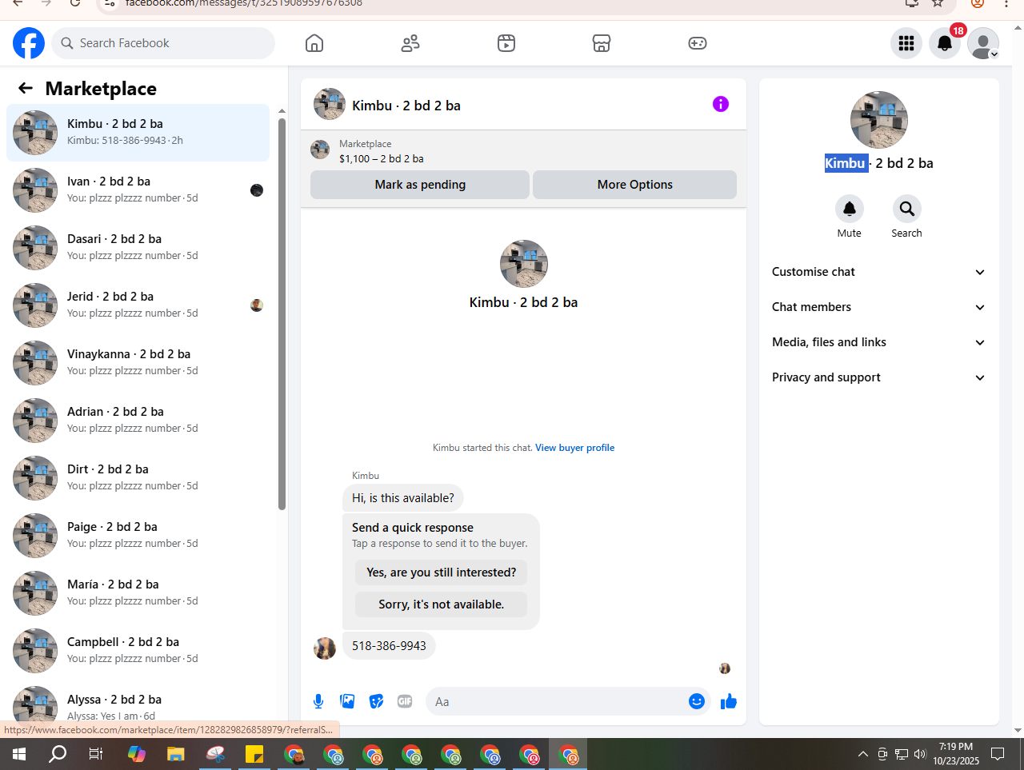Open View buyer profile link
Image resolution: width=1024 pixels, height=770 pixels.
[575, 448]
